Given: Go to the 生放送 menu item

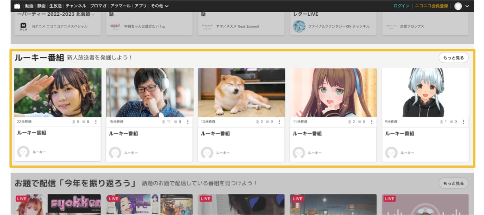Looking at the screenshot, I should pos(55,6).
